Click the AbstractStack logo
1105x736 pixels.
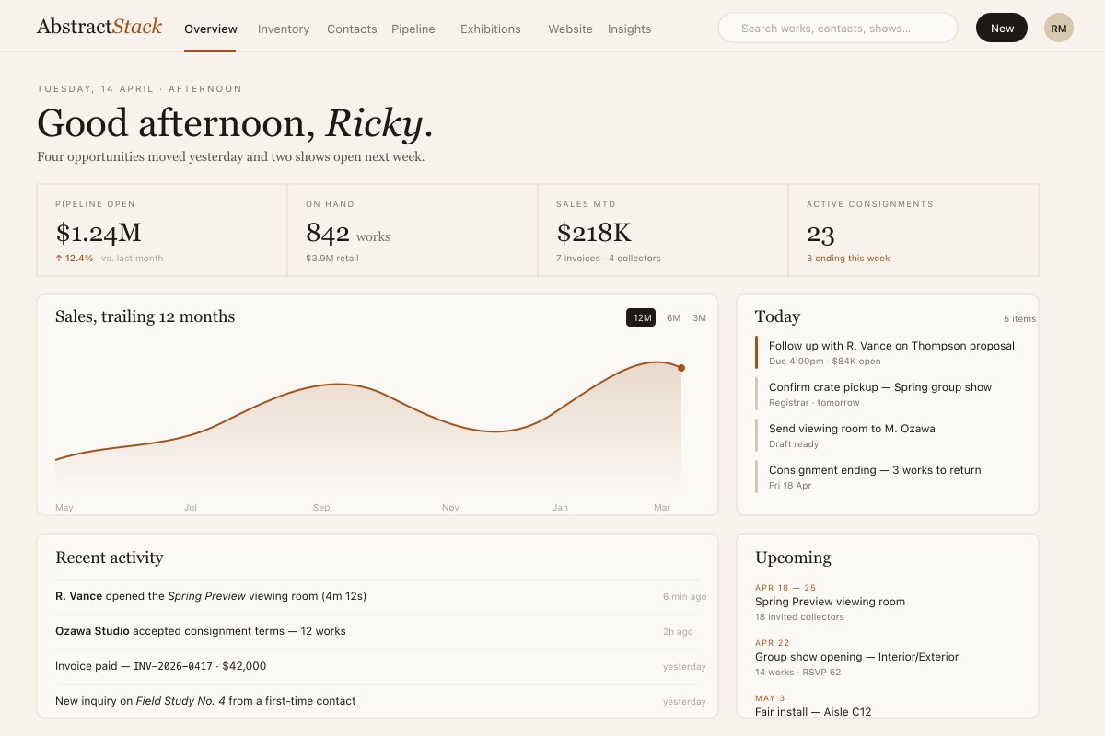pyautogui.click(x=99, y=27)
